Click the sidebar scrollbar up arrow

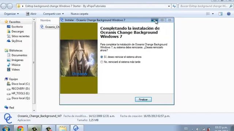(x=34, y=19)
